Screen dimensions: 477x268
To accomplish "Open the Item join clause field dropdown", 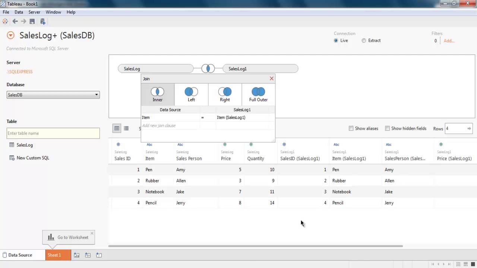I will pyautogui.click(x=170, y=117).
